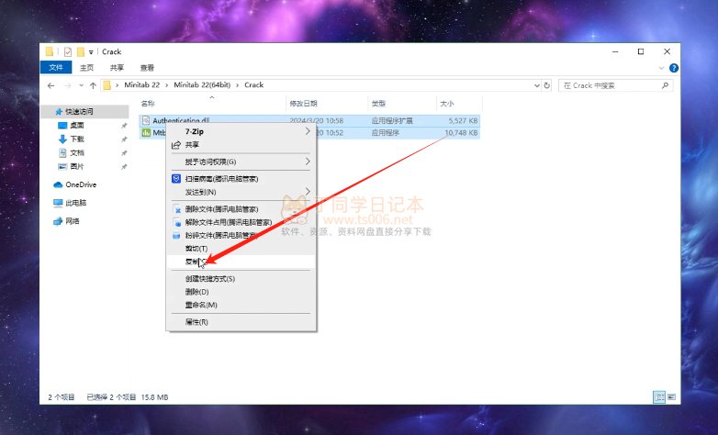
Task: Click the 在 Crack 中搜索 box
Action: 615,85
